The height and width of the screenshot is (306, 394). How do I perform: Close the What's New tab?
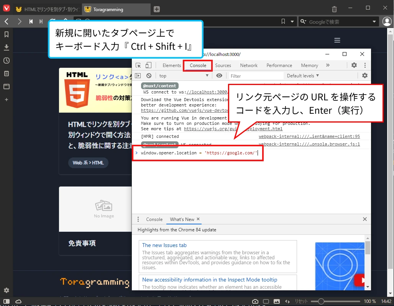tap(198, 219)
